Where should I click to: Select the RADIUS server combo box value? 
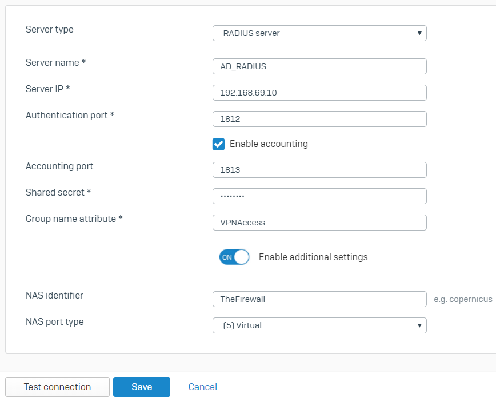pyautogui.click(x=319, y=33)
